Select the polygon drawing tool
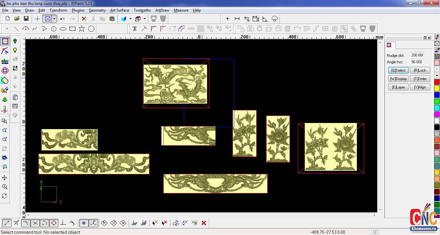This screenshot has width=440, height=235. (x=91, y=29)
